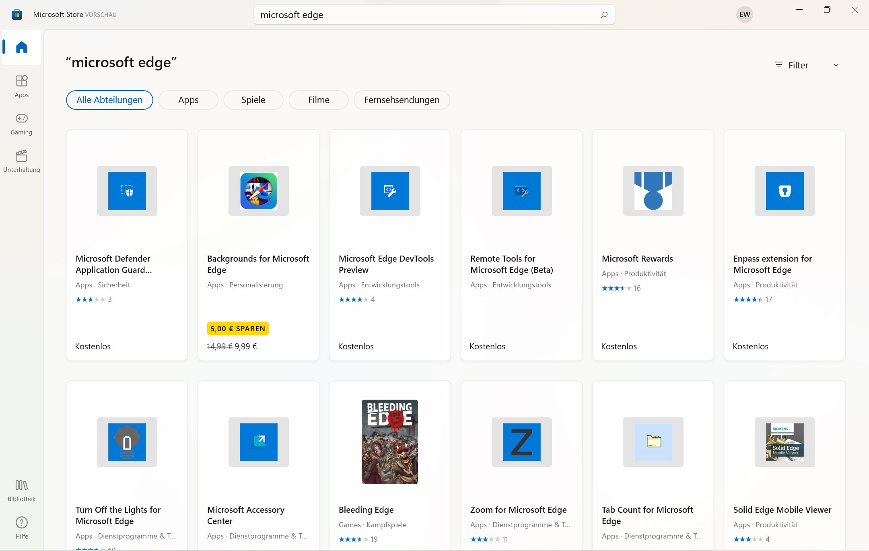The image size is (869, 551).
Task: Open the Home sidebar icon
Action: pos(22,47)
